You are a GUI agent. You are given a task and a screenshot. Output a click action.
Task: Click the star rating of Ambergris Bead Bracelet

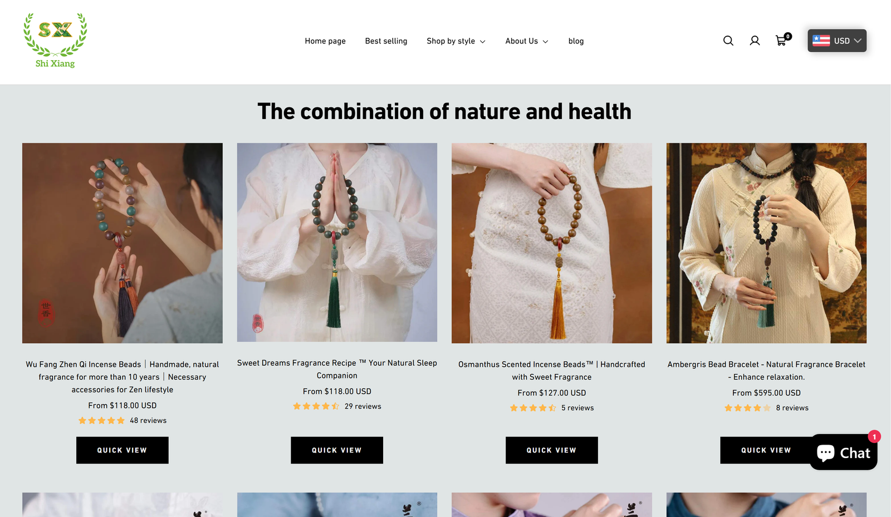[747, 408]
